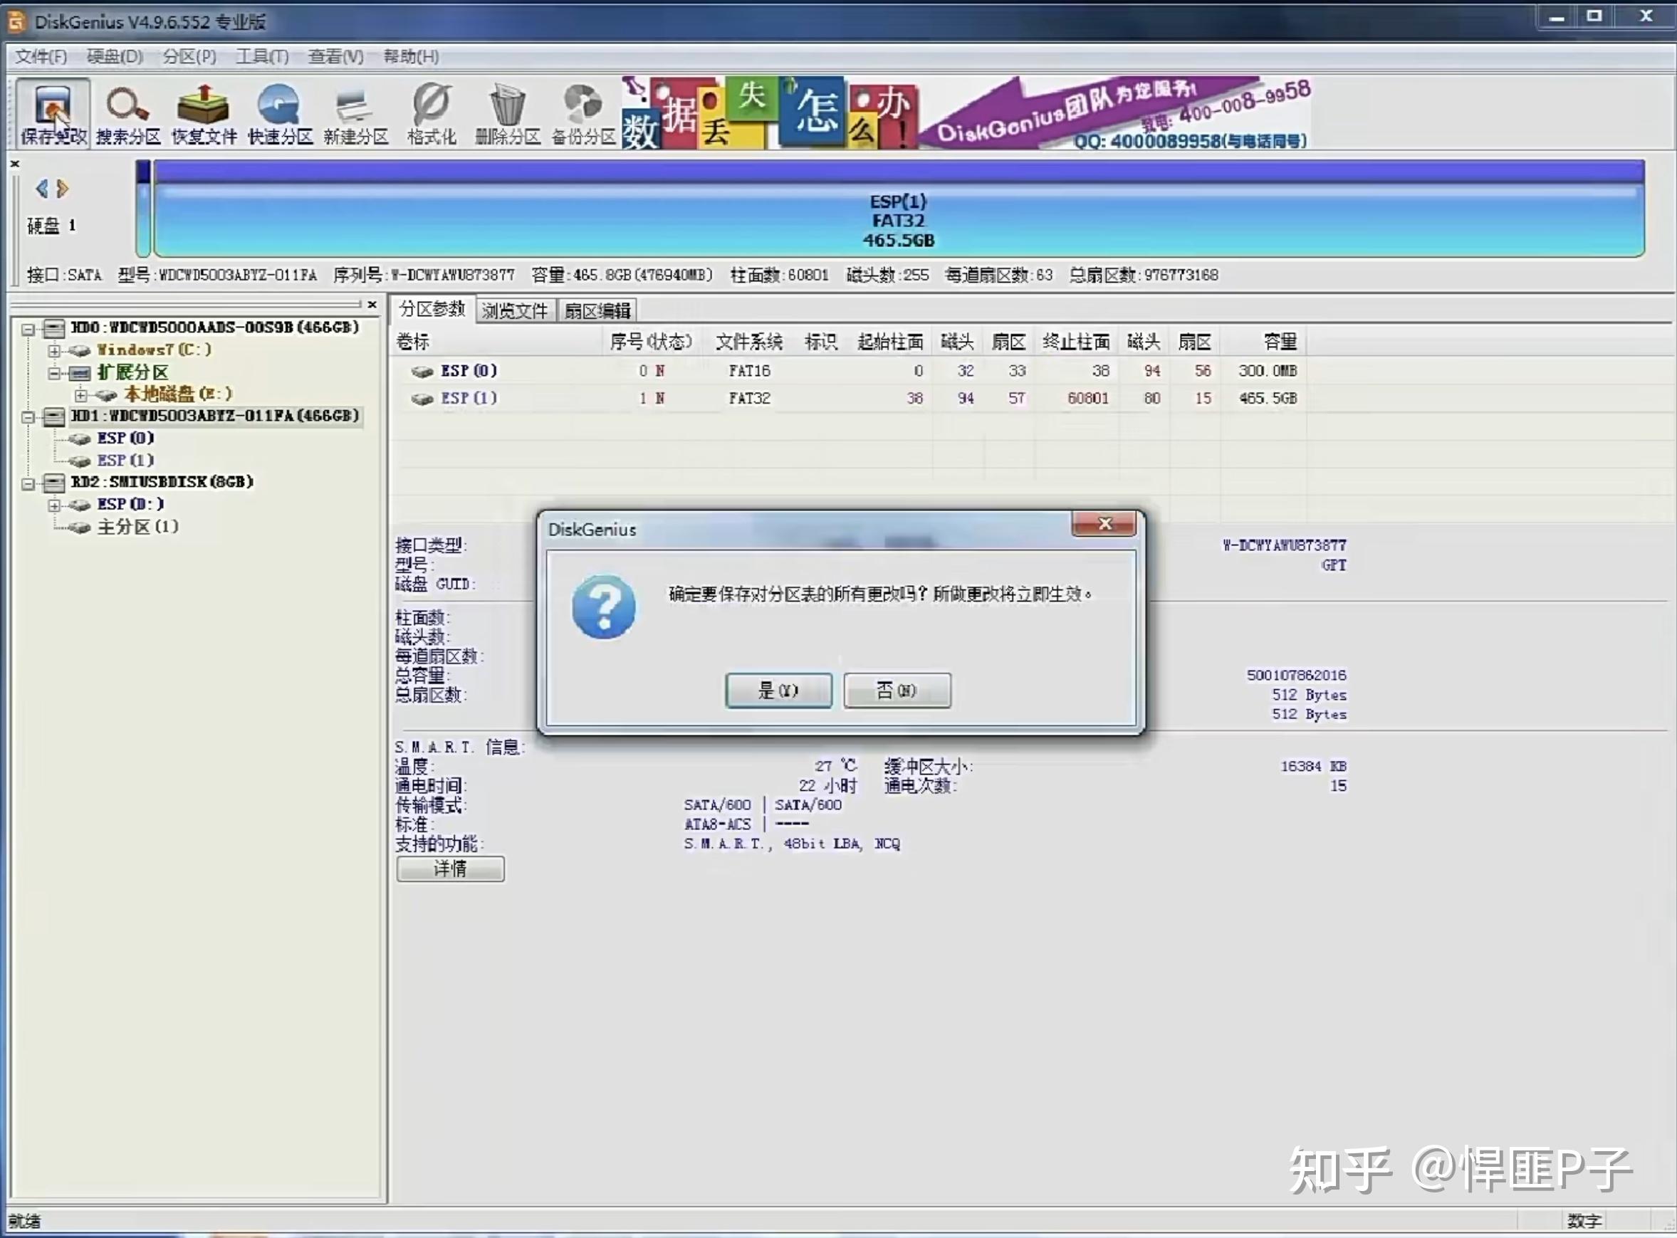Expand the ESP (D:) node under RD2
The width and height of the screenshot is (1677, 1238).
pyautogui.click(x=54, y=506)
